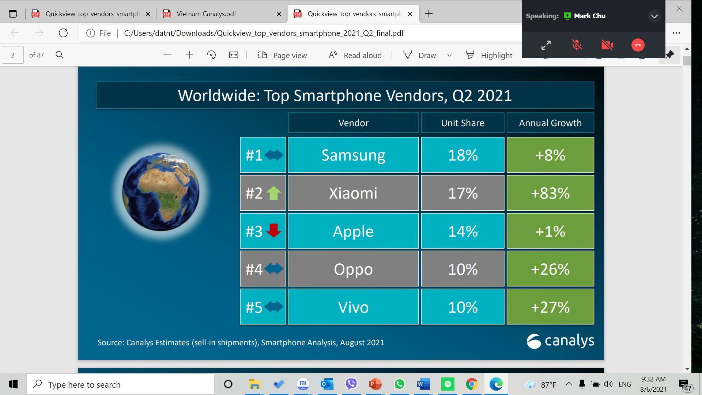Activate the Highlight tool
This screenshot has width=702, height=395.
(489, 55)
